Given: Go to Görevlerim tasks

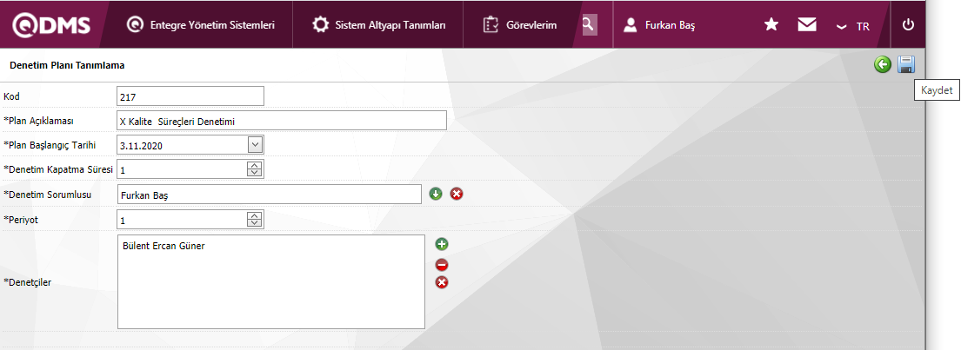Looking at the screenshot, I should tap(520, 25).
